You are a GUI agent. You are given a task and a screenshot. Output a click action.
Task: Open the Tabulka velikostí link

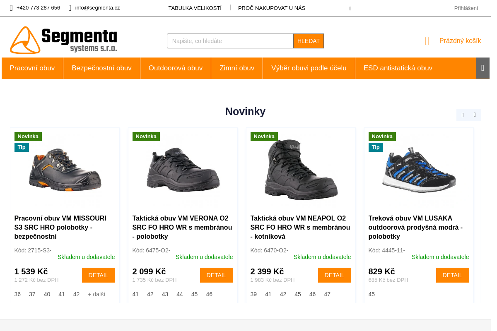195,8
